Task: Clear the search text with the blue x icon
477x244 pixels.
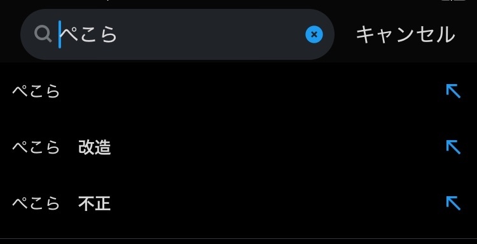Action: point(314,34)
